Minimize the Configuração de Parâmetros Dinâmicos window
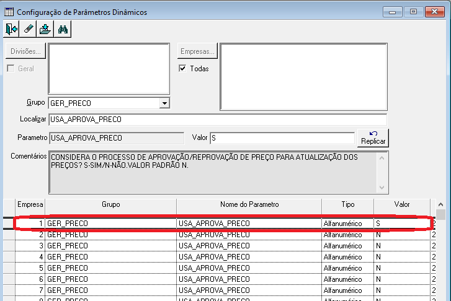 point(392,12)
